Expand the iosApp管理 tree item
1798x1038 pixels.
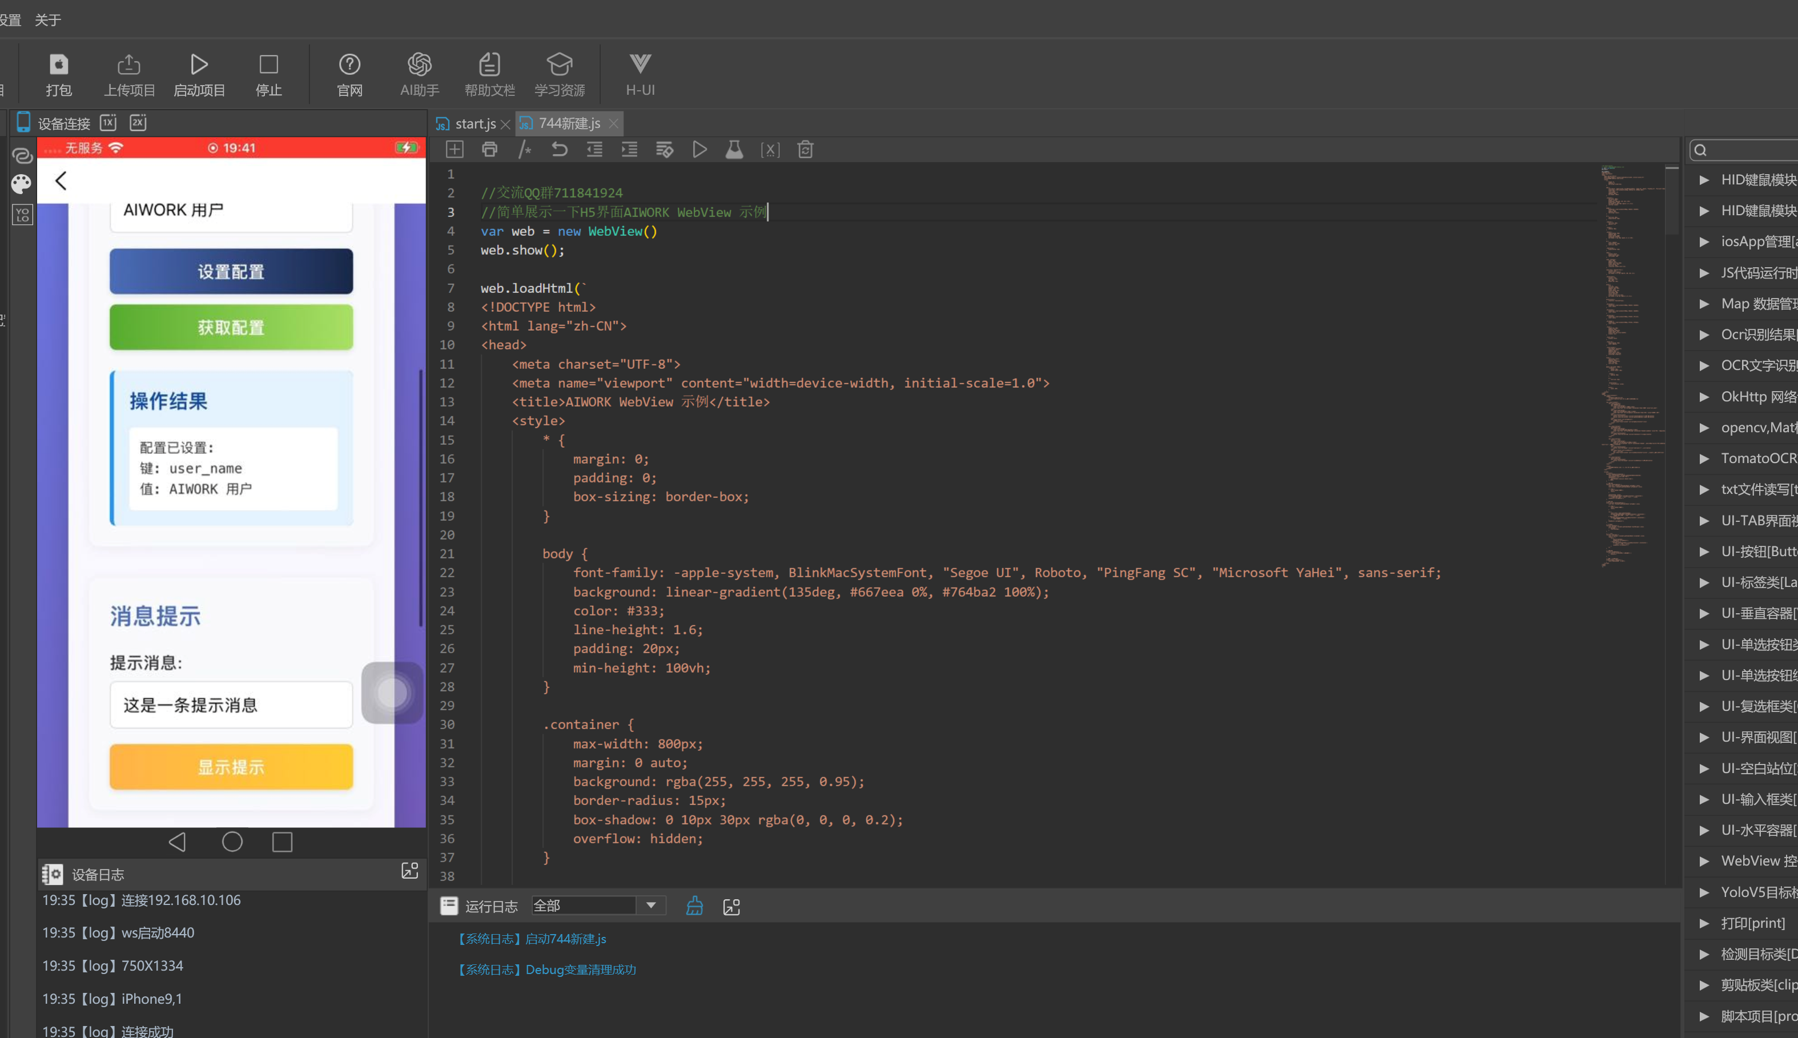coord(1704,242)
